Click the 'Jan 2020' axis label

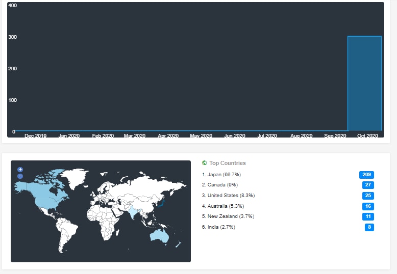point(69,135)
